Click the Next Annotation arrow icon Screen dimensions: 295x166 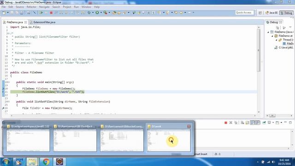point(159,12)
